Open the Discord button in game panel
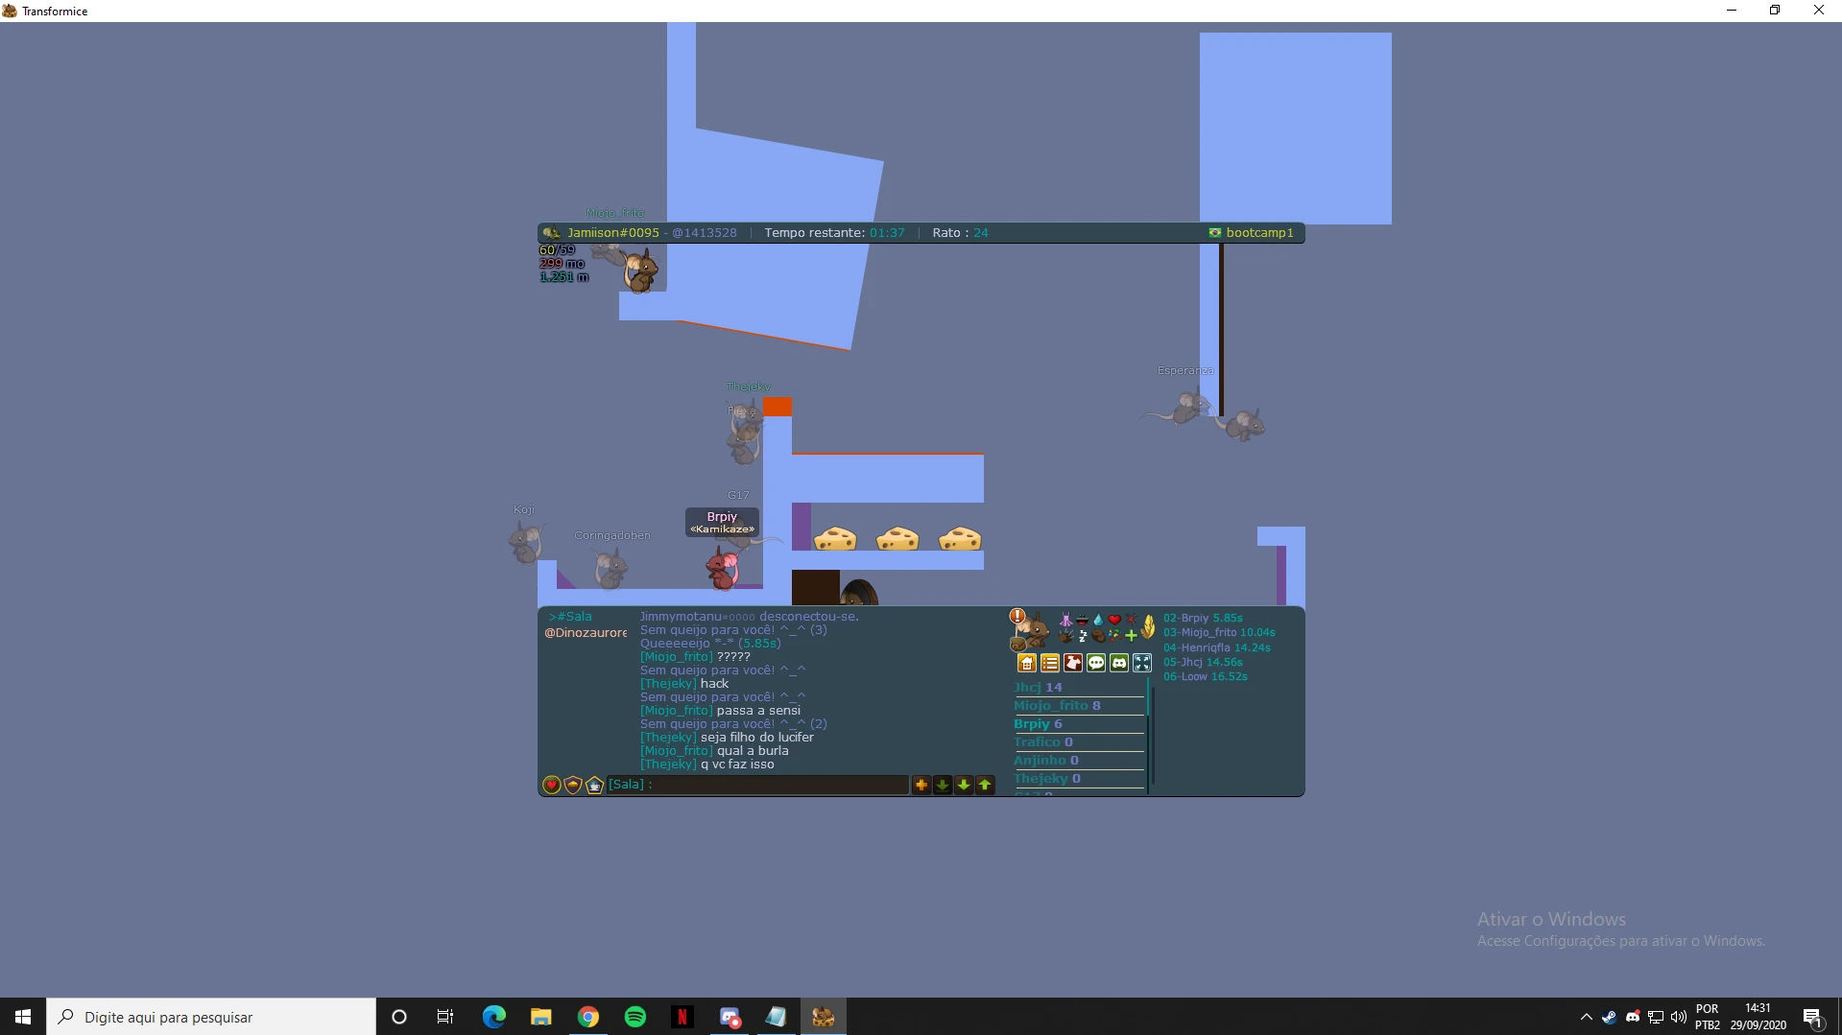Viewport: 1842px width, 1035px height. point(1119,663)
